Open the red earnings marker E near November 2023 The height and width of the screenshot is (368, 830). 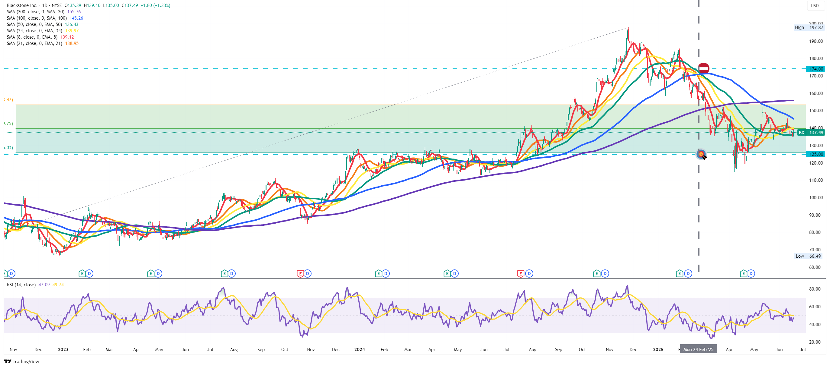coord(300,273)
